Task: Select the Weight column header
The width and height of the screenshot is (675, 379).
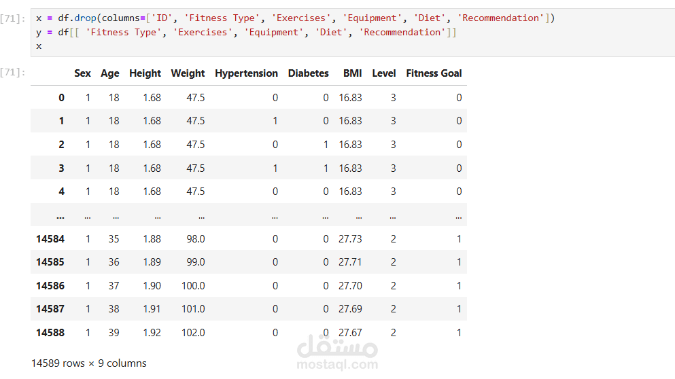Action: [x=188, y=73]
